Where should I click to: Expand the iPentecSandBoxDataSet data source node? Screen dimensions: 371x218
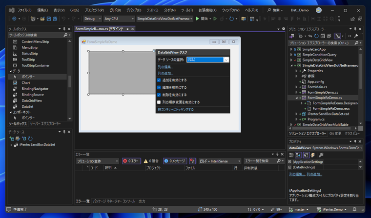click(x=11, y=145)
